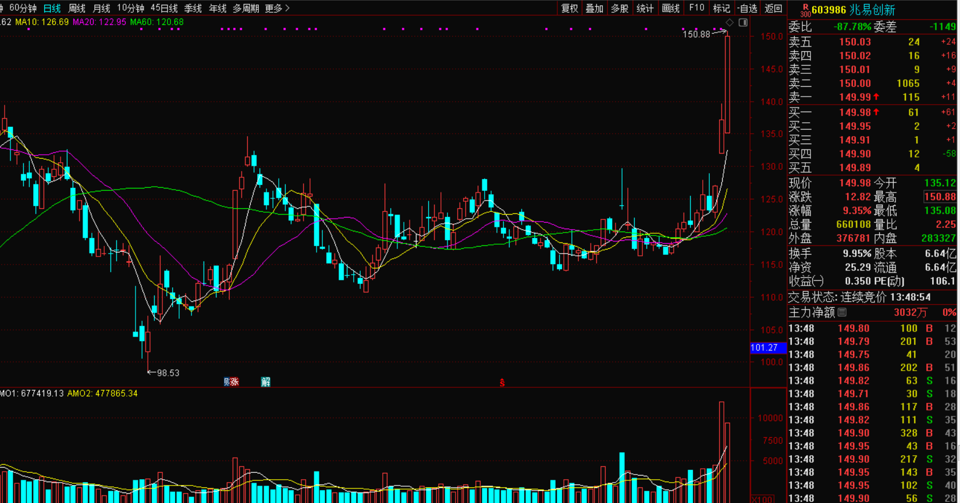
Task: Click the 委比 value -87.78%
Action: tap(852, 27)
